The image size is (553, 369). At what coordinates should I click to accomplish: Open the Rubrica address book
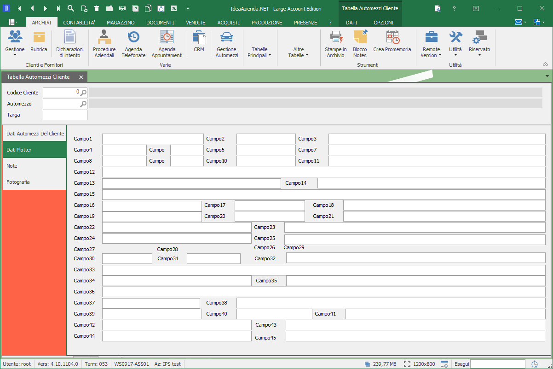[39, 41]
